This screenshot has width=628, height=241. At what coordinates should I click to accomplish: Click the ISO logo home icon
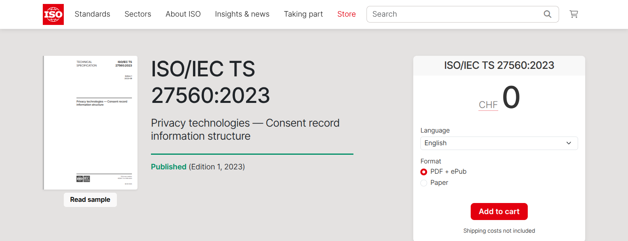pos(53,14)
